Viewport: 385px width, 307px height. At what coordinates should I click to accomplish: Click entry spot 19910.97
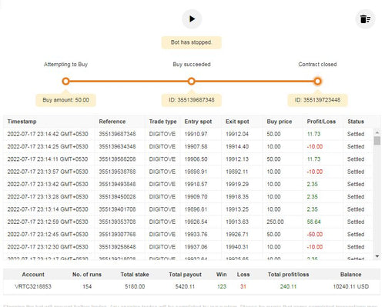(x=196, y=134)
